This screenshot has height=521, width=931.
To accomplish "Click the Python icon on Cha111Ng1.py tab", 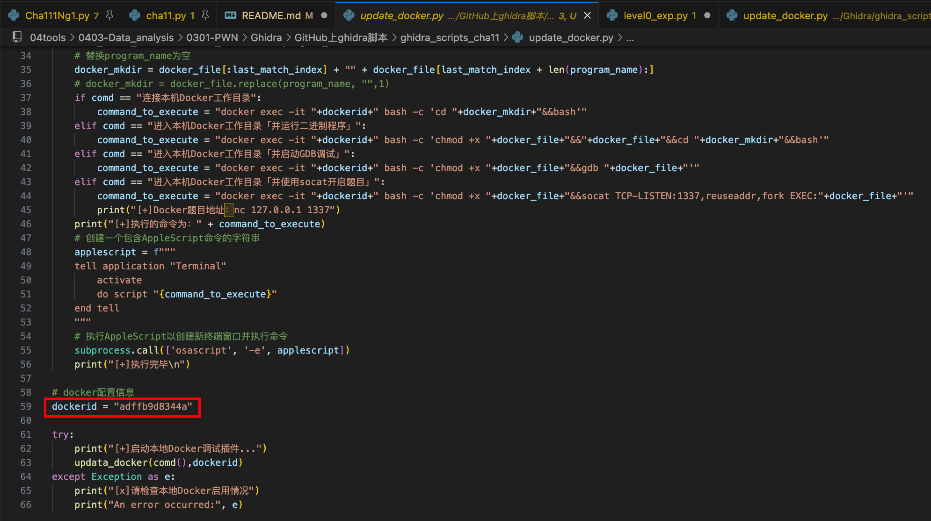I will (14, 15).
